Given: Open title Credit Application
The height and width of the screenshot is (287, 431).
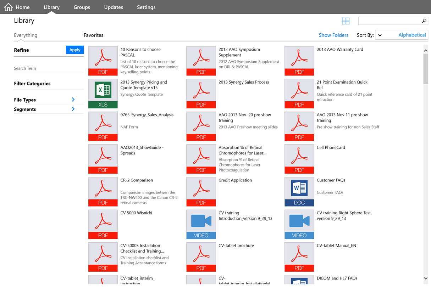Looking at the screenshot, I should coord(235,180).
